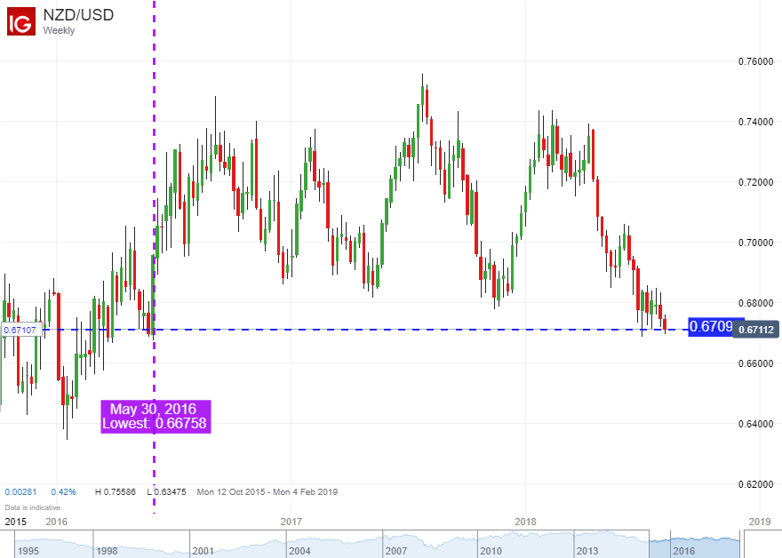Click the 0.62000 price axis label
The height and width of the screenshot is (558, 782).
755,484
